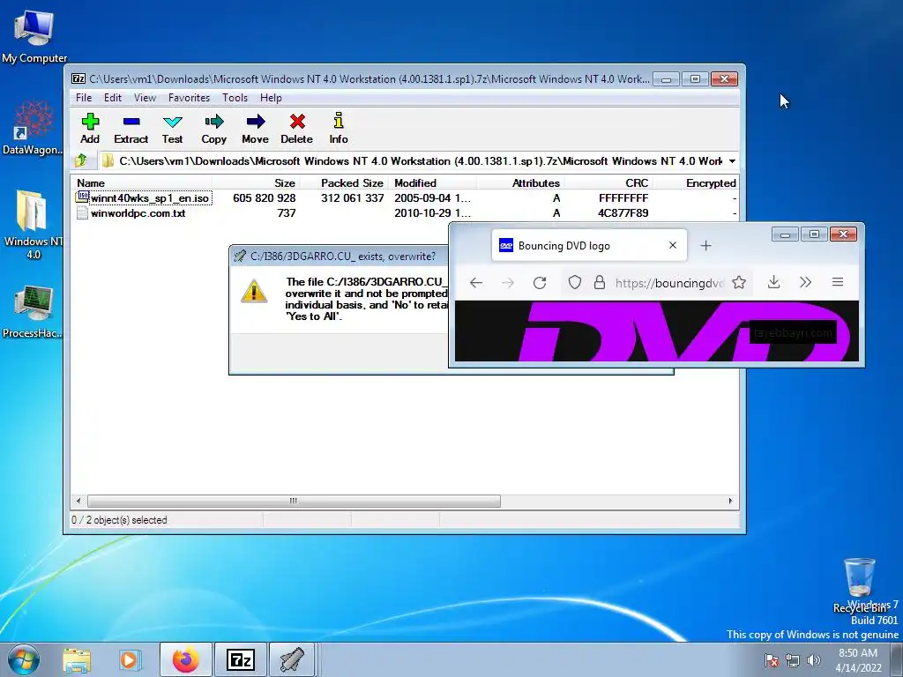The width and height of the screenshot is (903, 677).
Task: Bookmark the page with the star icon
Action: 739,283
